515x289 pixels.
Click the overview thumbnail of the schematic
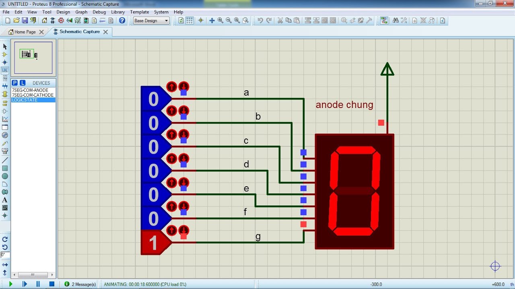tap(33, 57)
